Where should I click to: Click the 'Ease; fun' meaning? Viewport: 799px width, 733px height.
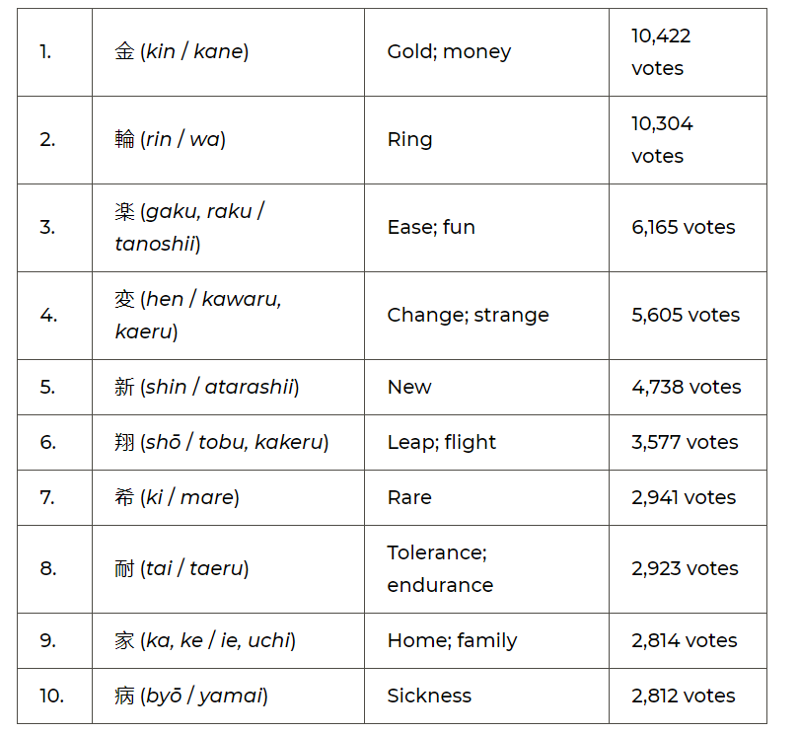pyautogui.click(x=431, y=227)
